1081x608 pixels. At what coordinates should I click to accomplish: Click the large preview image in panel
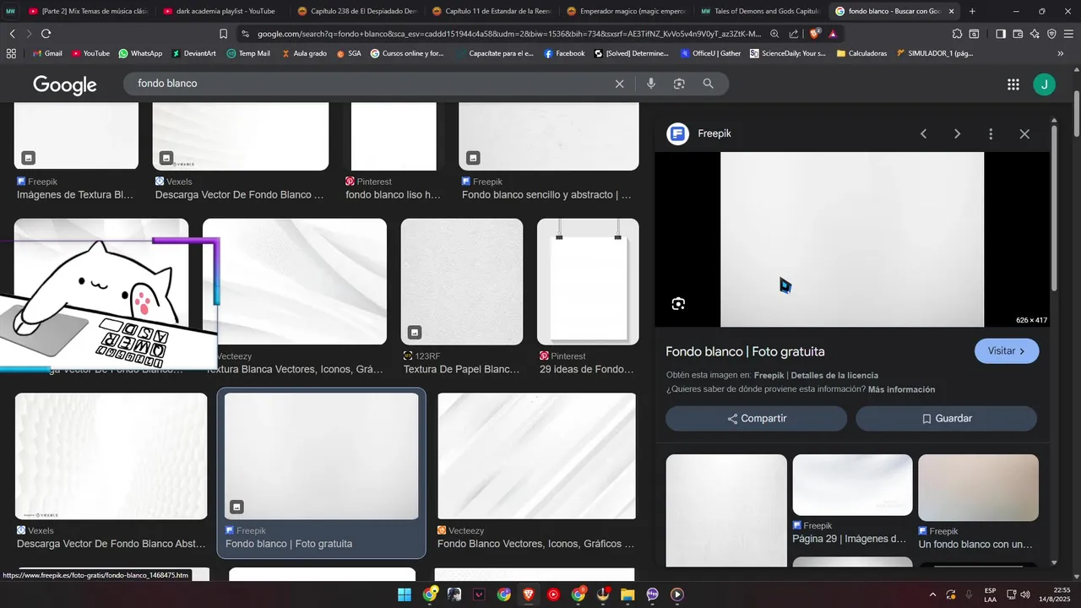tap(852, 239)
